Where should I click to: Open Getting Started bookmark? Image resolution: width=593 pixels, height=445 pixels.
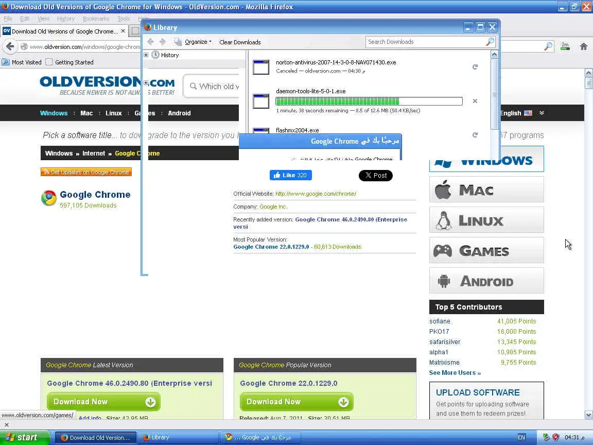pyautogui.click(x=69, y=62)
